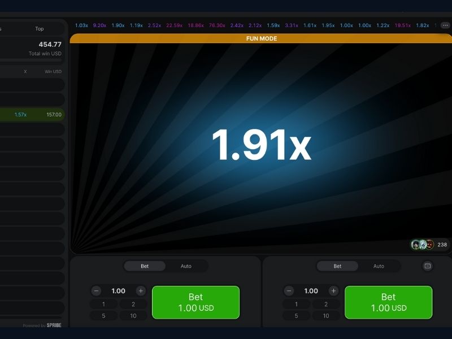Screen dimensions: 452x339
Task: Select Bet mode in right panel
Action: coord(337,266)
